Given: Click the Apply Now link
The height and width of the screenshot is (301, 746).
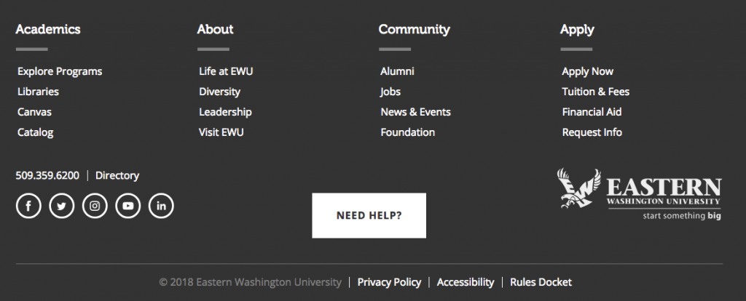Looking at the screenshot, I should [587, 71].
